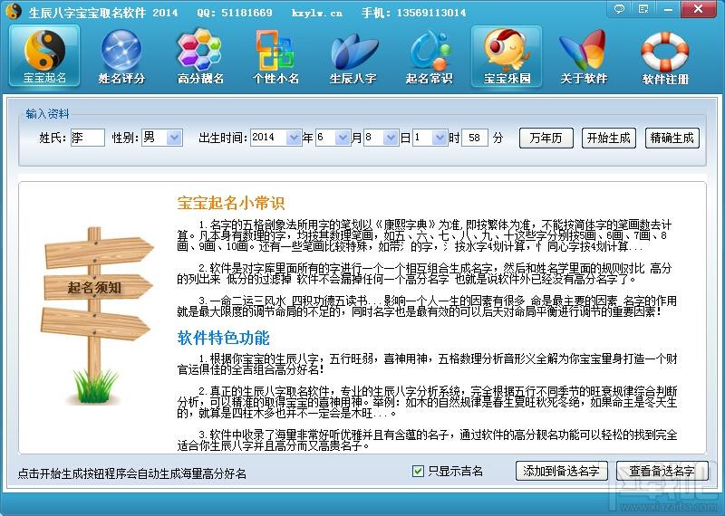The image size is (725, 516).
Task: Click the 万年历 calendar button
Action: [546, 138]
